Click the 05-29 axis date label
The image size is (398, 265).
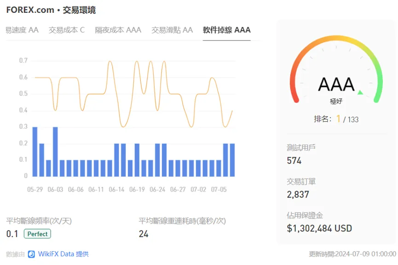tap(35, 190)
